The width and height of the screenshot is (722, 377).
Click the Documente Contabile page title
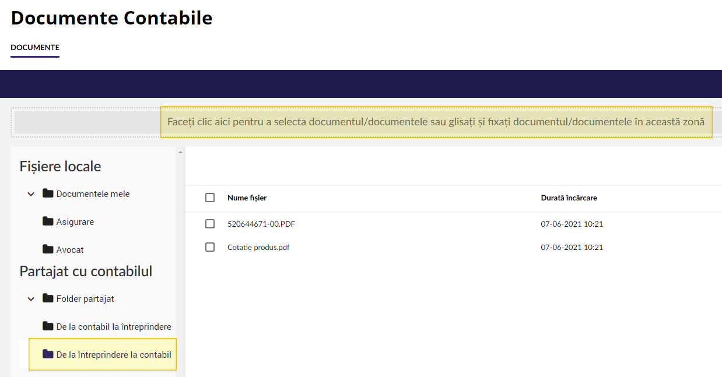111,18
